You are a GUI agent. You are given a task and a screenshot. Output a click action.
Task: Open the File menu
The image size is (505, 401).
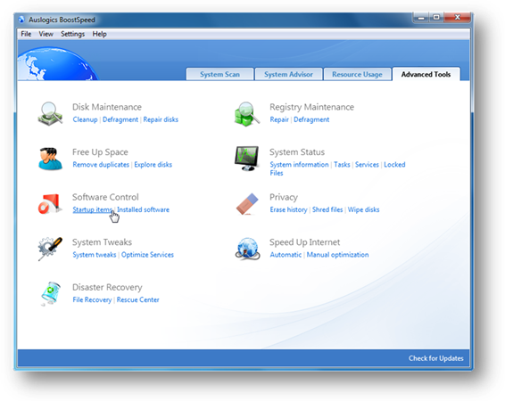(x=26, y=34)
